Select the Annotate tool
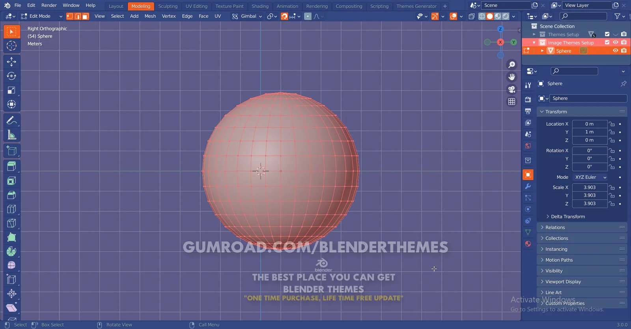631x329 pixels. pyautogui.click(x=11, y=120)
